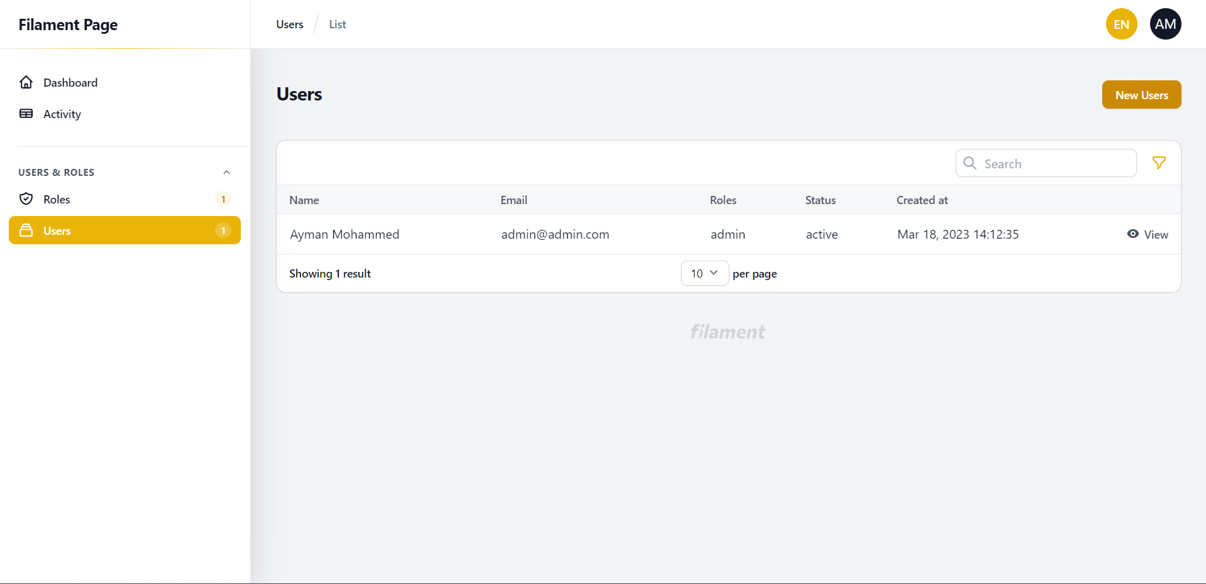Image resolution: width=1206 pixels, height=584 pixels.
Task: Click the Roles shield icon
Action: 26,199
